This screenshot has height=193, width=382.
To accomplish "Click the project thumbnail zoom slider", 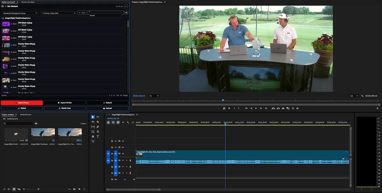I will [x=29, y=189].
